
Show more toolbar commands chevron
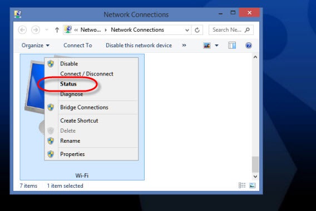click(x=184, y=46)
